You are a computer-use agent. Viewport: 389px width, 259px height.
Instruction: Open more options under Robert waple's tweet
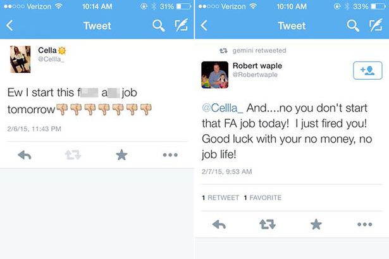point(364,224)
